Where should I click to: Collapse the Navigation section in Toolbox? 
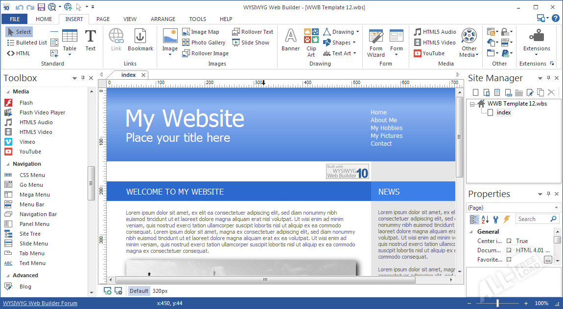[x=8, y=164]
